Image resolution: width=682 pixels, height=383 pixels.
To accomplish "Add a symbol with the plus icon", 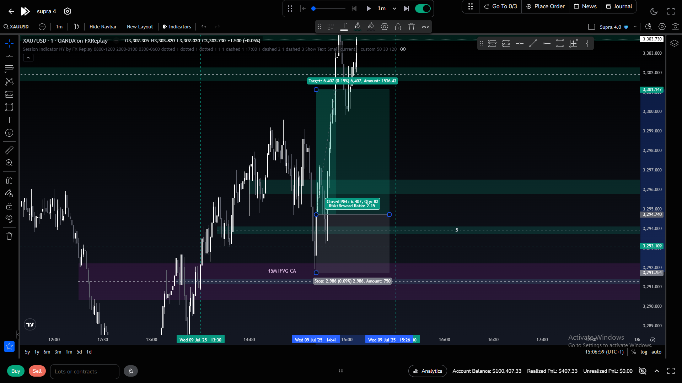I will pos(42,27).
